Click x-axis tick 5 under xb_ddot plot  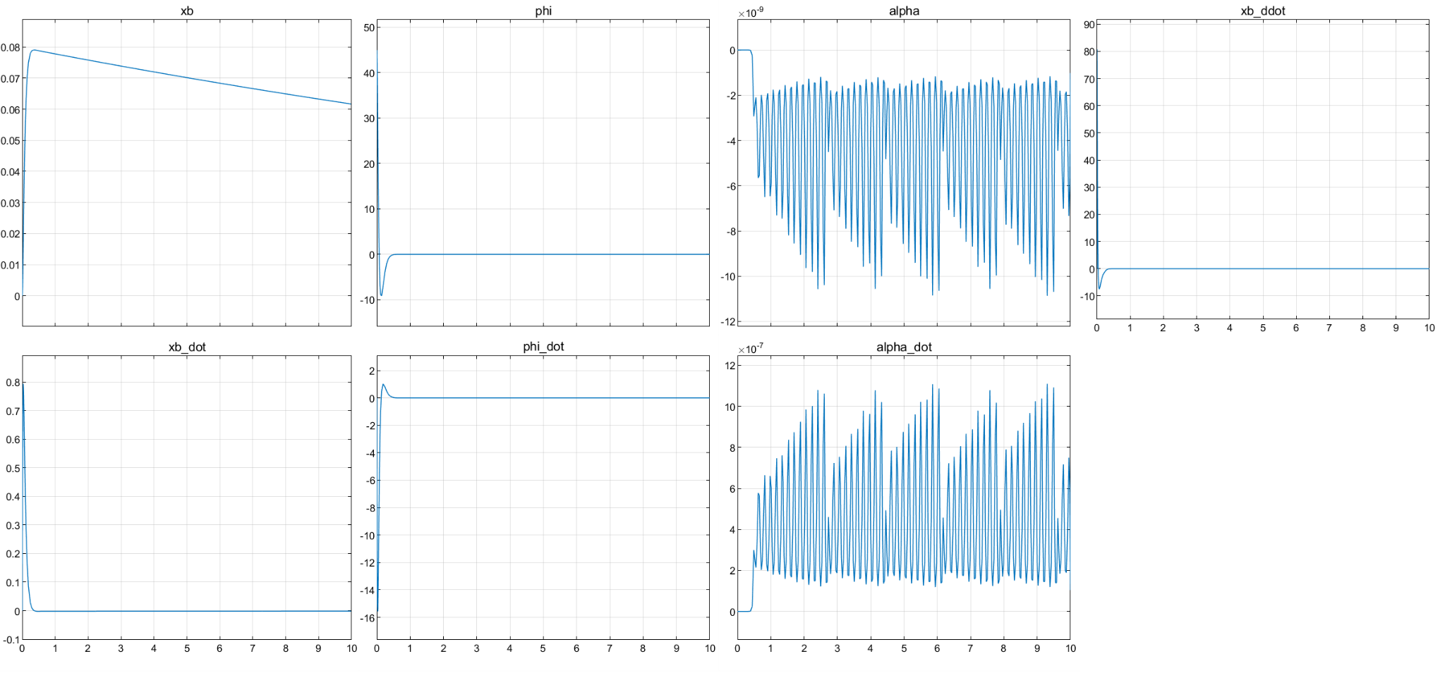1262,328
